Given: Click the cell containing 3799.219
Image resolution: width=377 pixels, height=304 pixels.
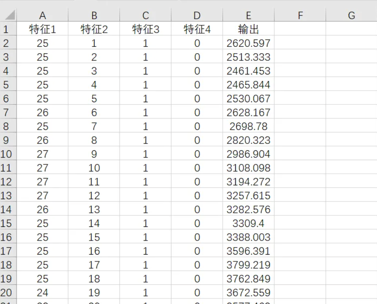Looking at the screenshot, I should [x=249, y=264].
